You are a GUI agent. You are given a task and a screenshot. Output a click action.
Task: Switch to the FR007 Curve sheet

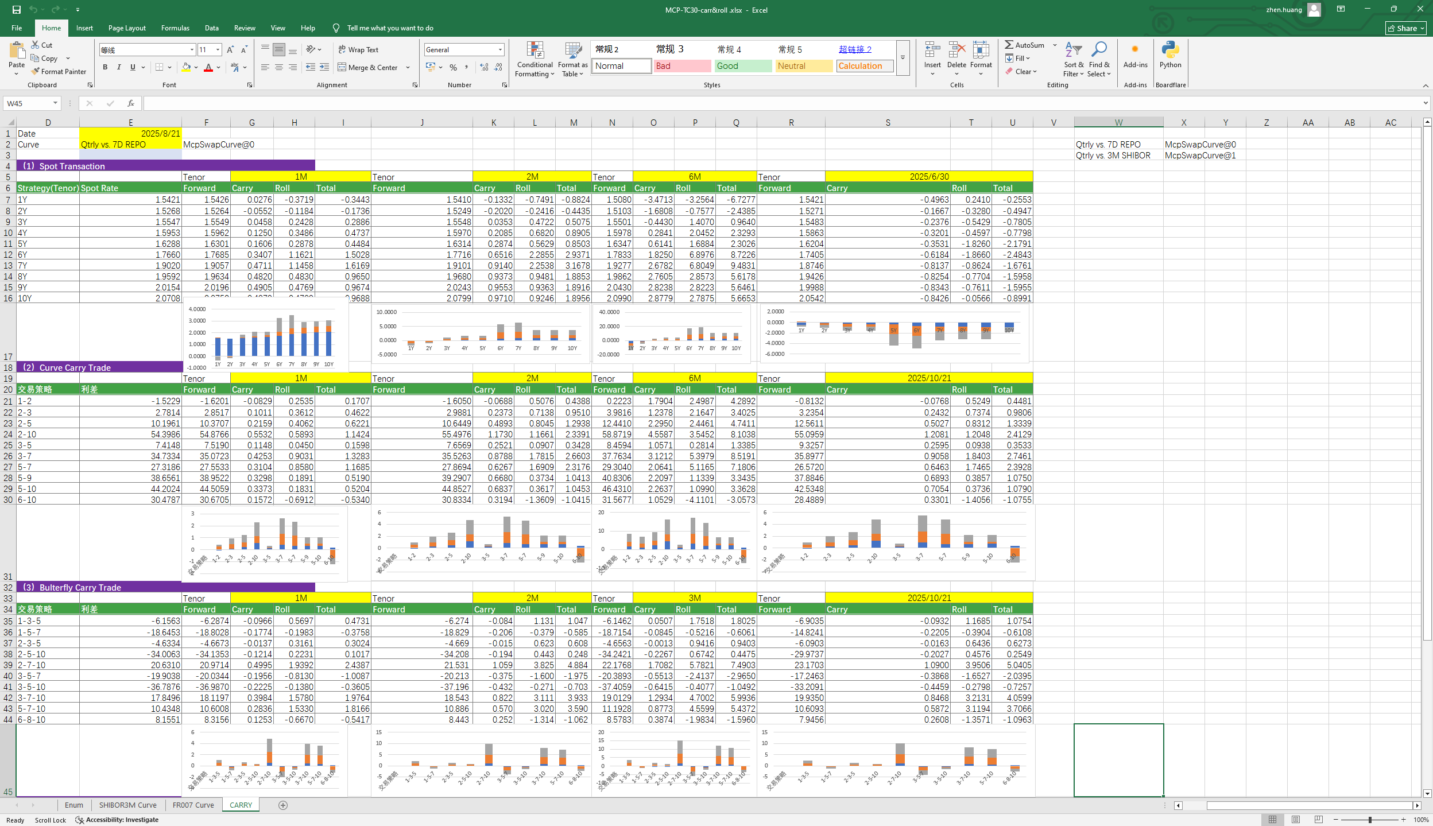[x=193, y=805]
